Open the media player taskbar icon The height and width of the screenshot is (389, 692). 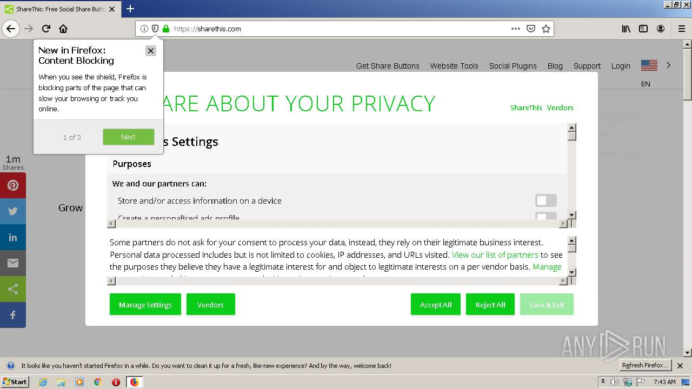(x=79, y=382)
